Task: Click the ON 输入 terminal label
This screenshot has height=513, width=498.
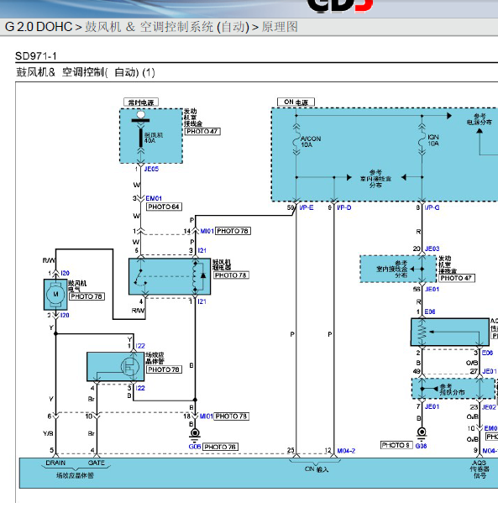Action: 316,469
